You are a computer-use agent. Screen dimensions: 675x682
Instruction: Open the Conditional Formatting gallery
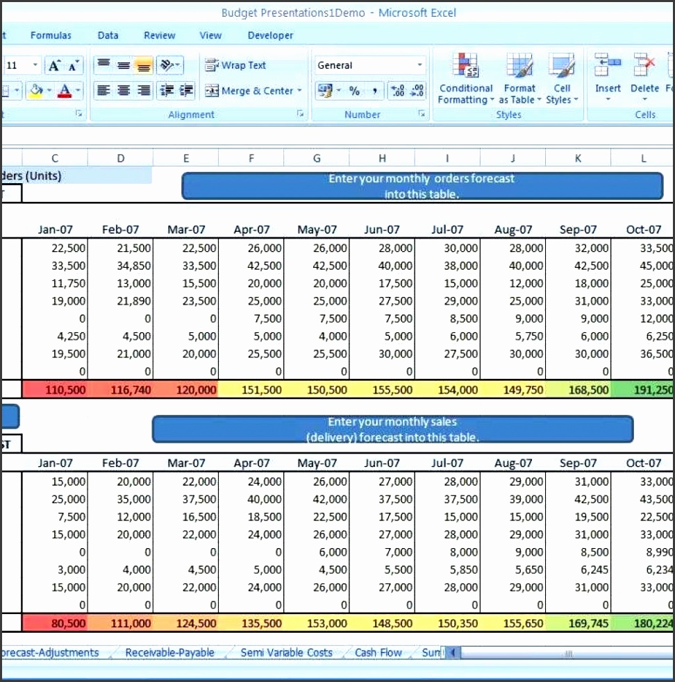(465, 78)
